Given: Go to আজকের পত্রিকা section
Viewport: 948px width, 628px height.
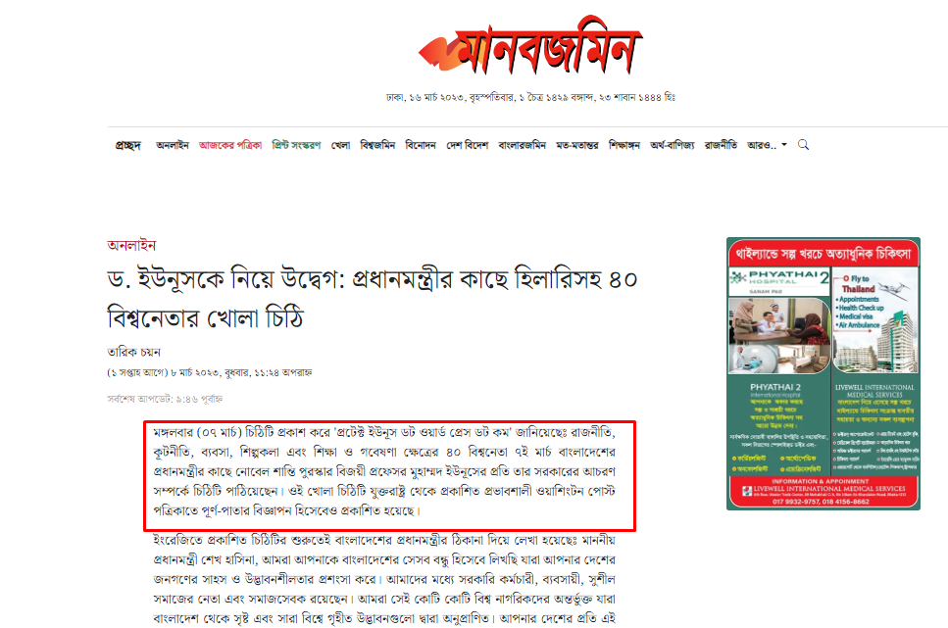Looking at the screenshot, I should [x=230, y=145].
